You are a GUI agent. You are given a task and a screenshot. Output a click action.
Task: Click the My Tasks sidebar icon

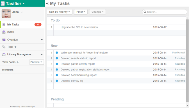(x=4, y=25)
